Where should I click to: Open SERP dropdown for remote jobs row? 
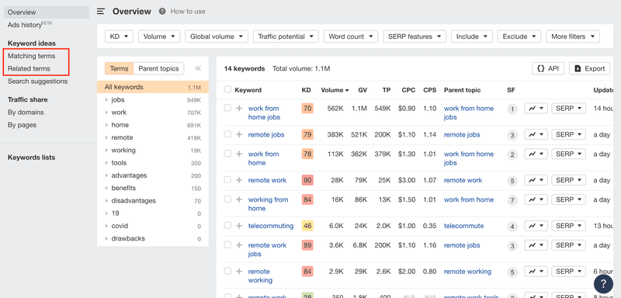568,134
